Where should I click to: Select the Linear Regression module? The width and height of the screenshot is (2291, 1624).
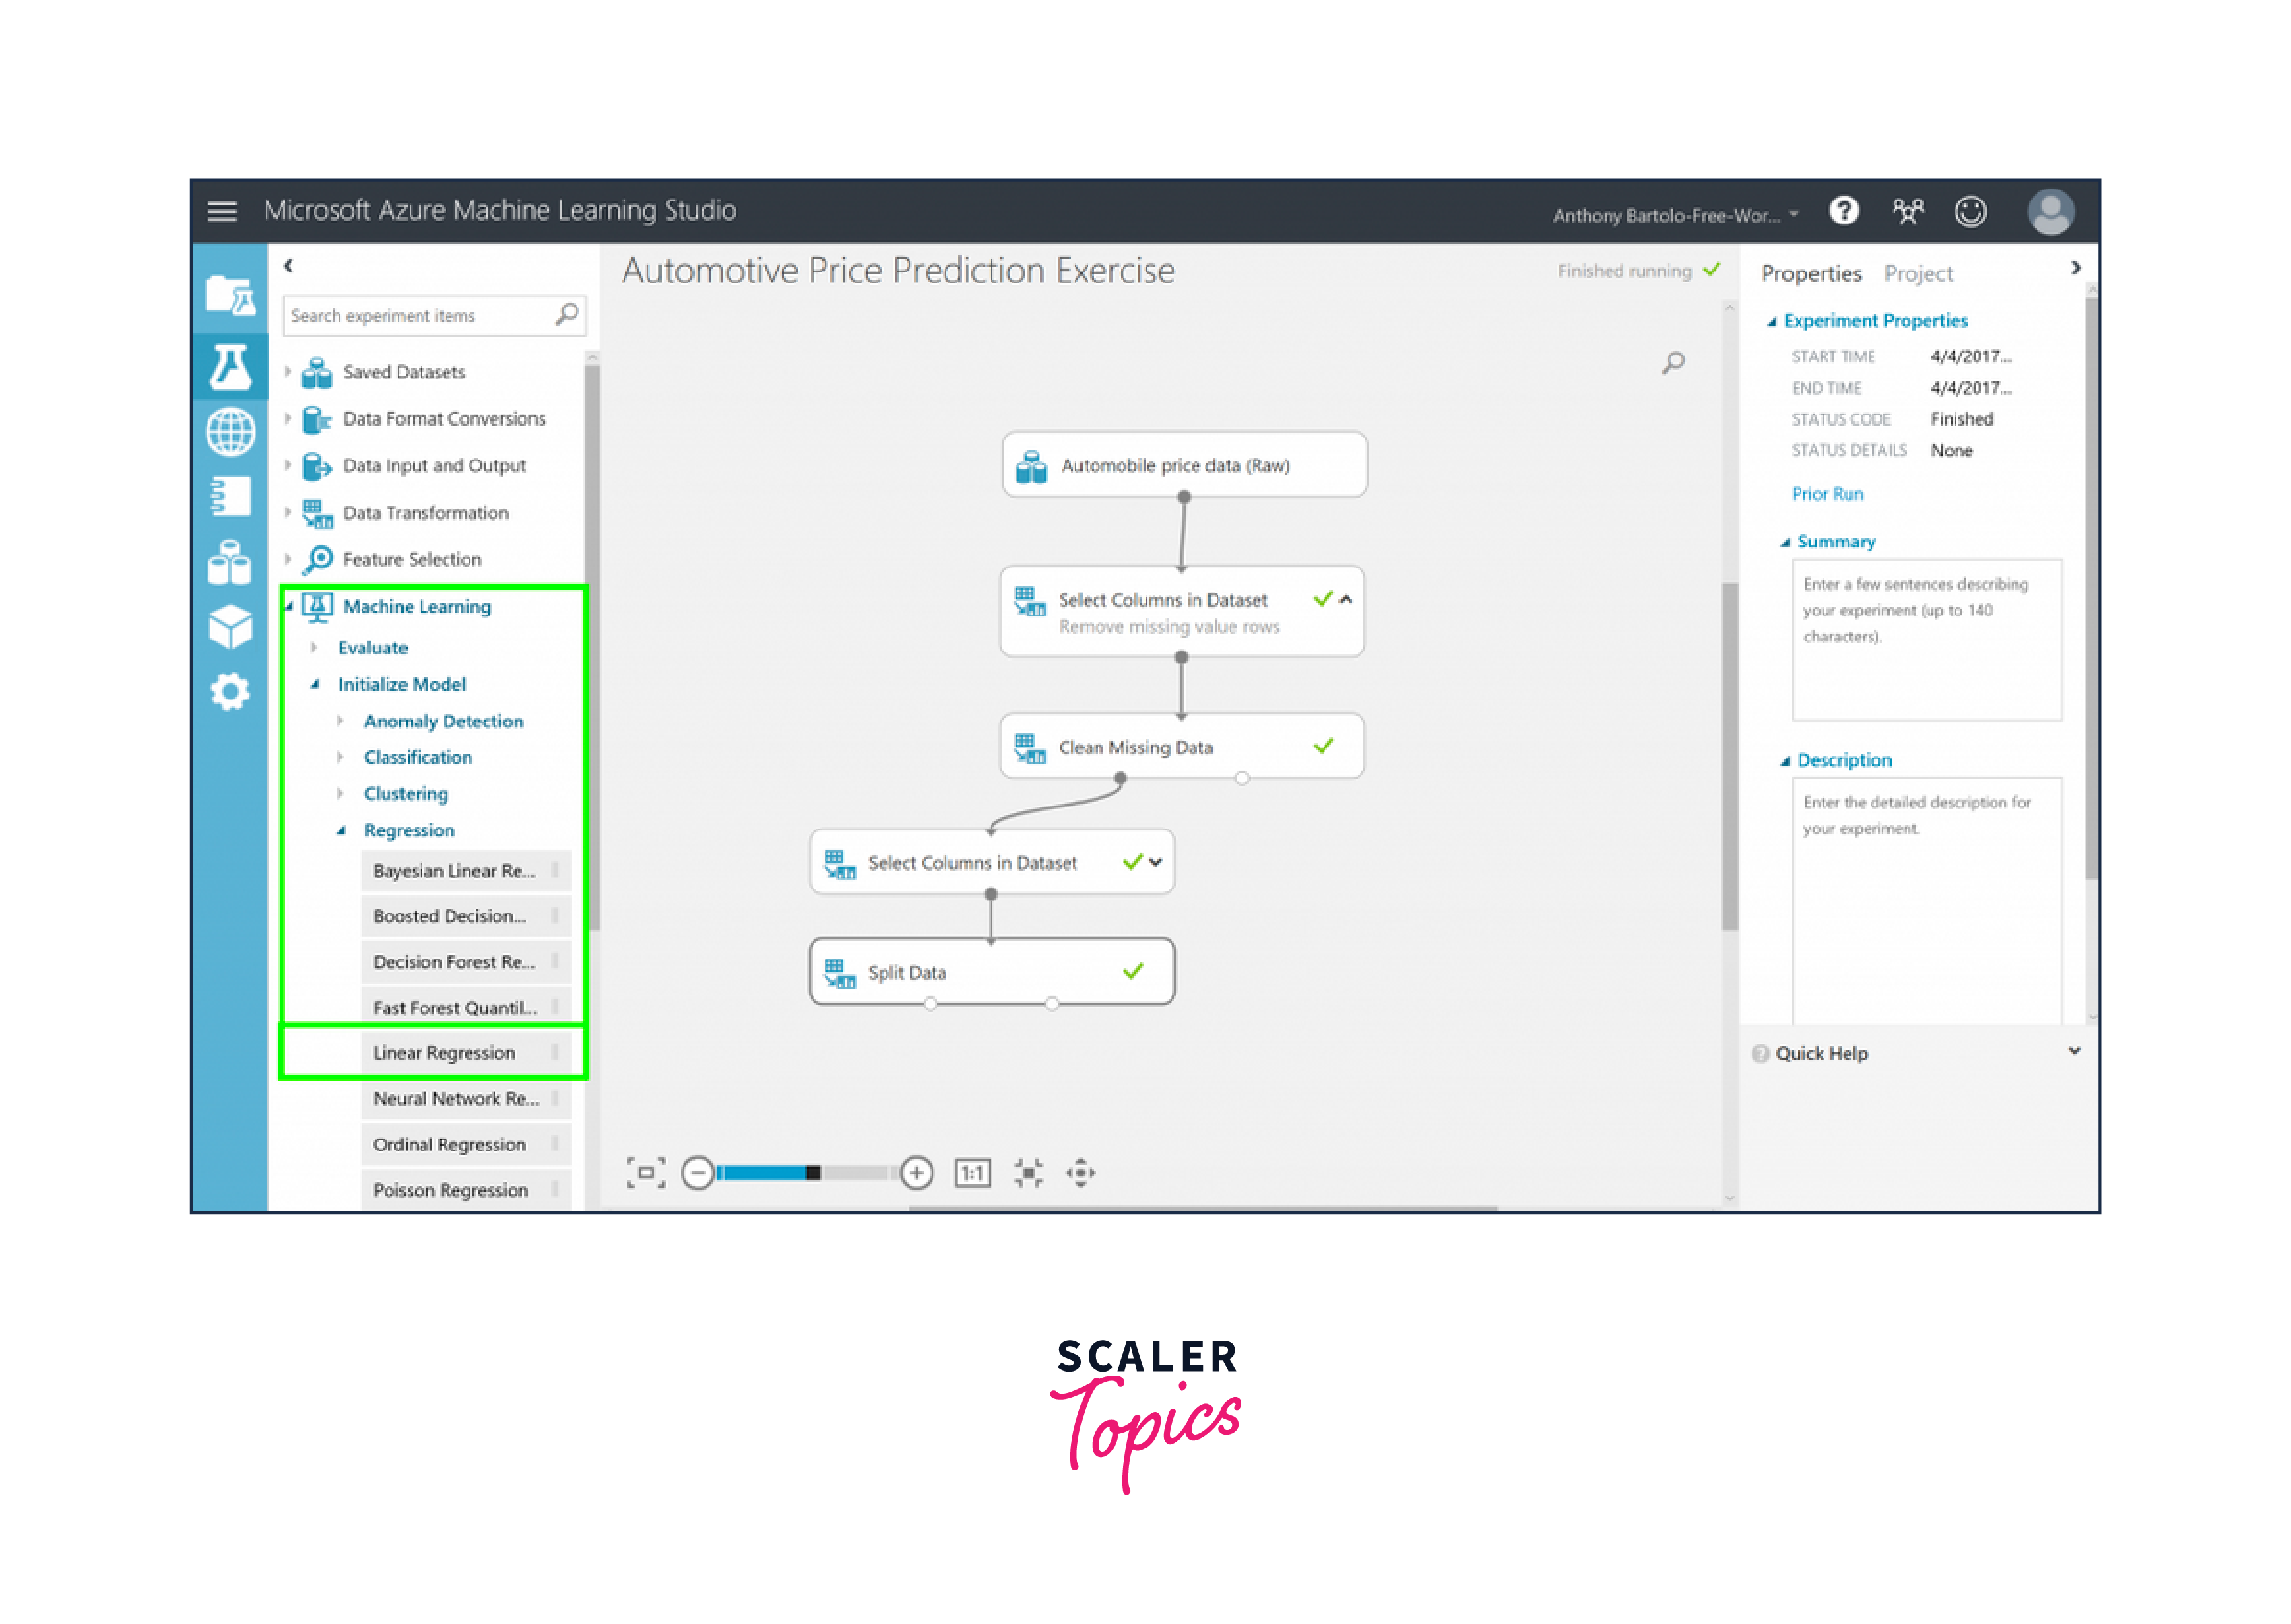point(443,1052)
